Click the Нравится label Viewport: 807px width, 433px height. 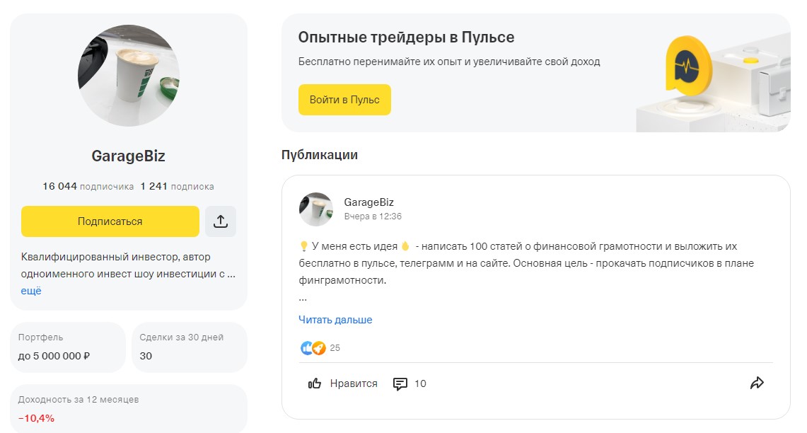(x=354, y=383)
